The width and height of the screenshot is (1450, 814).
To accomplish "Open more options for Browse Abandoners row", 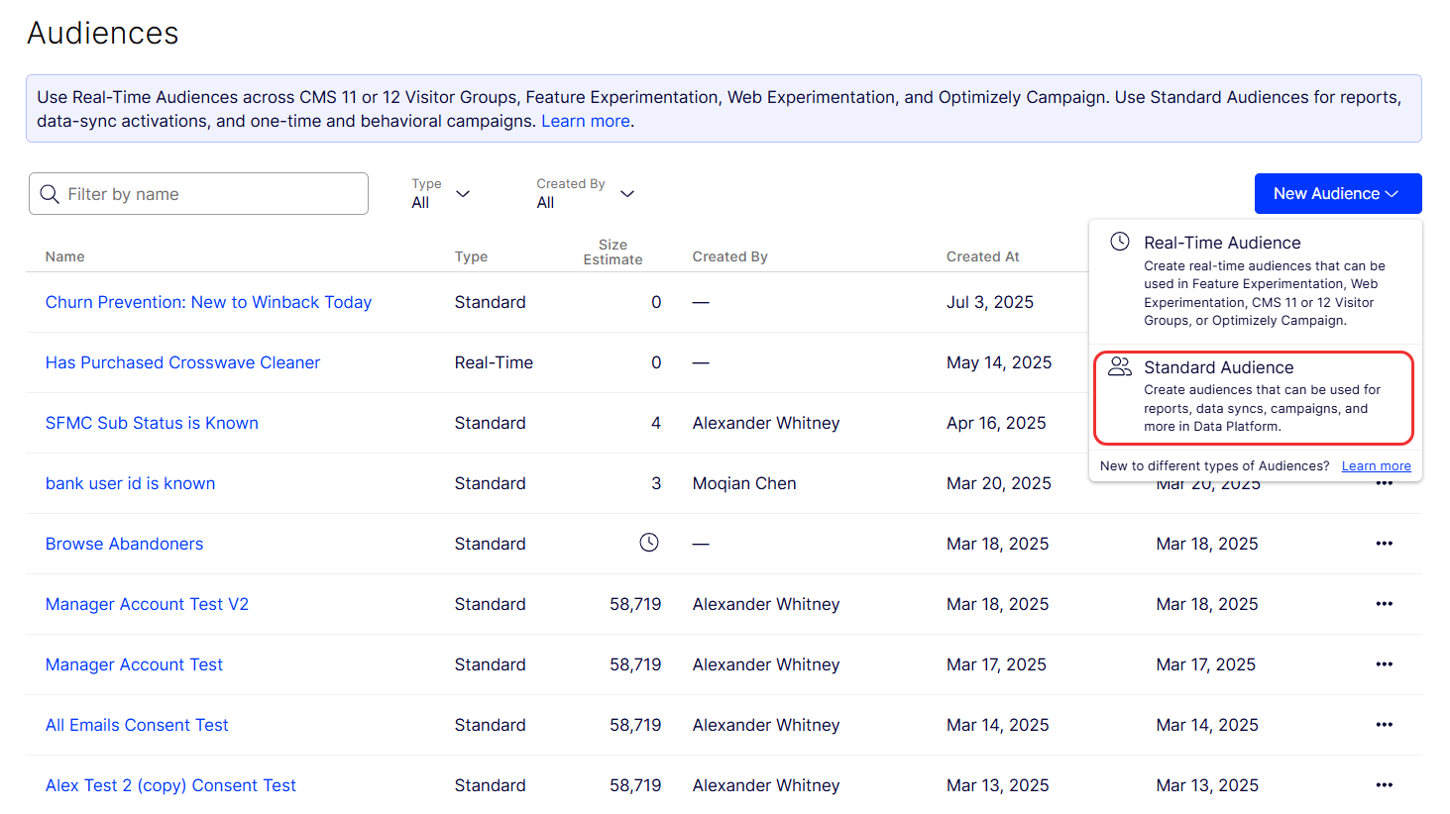I will coord(1384,544).
